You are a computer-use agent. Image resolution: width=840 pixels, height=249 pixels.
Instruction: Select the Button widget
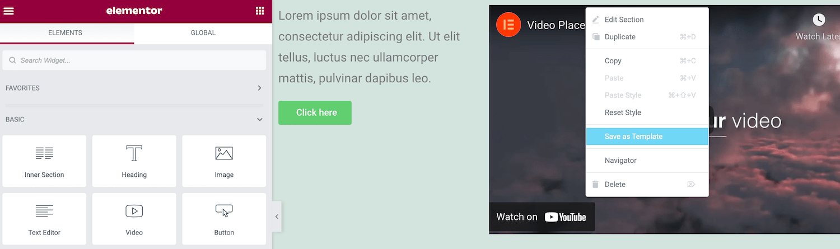[x=224, y=219]
